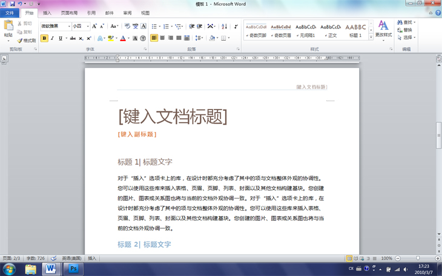Open the Change Case (Aa) dropdown
The image size is (442, 276).
(114, 26)
